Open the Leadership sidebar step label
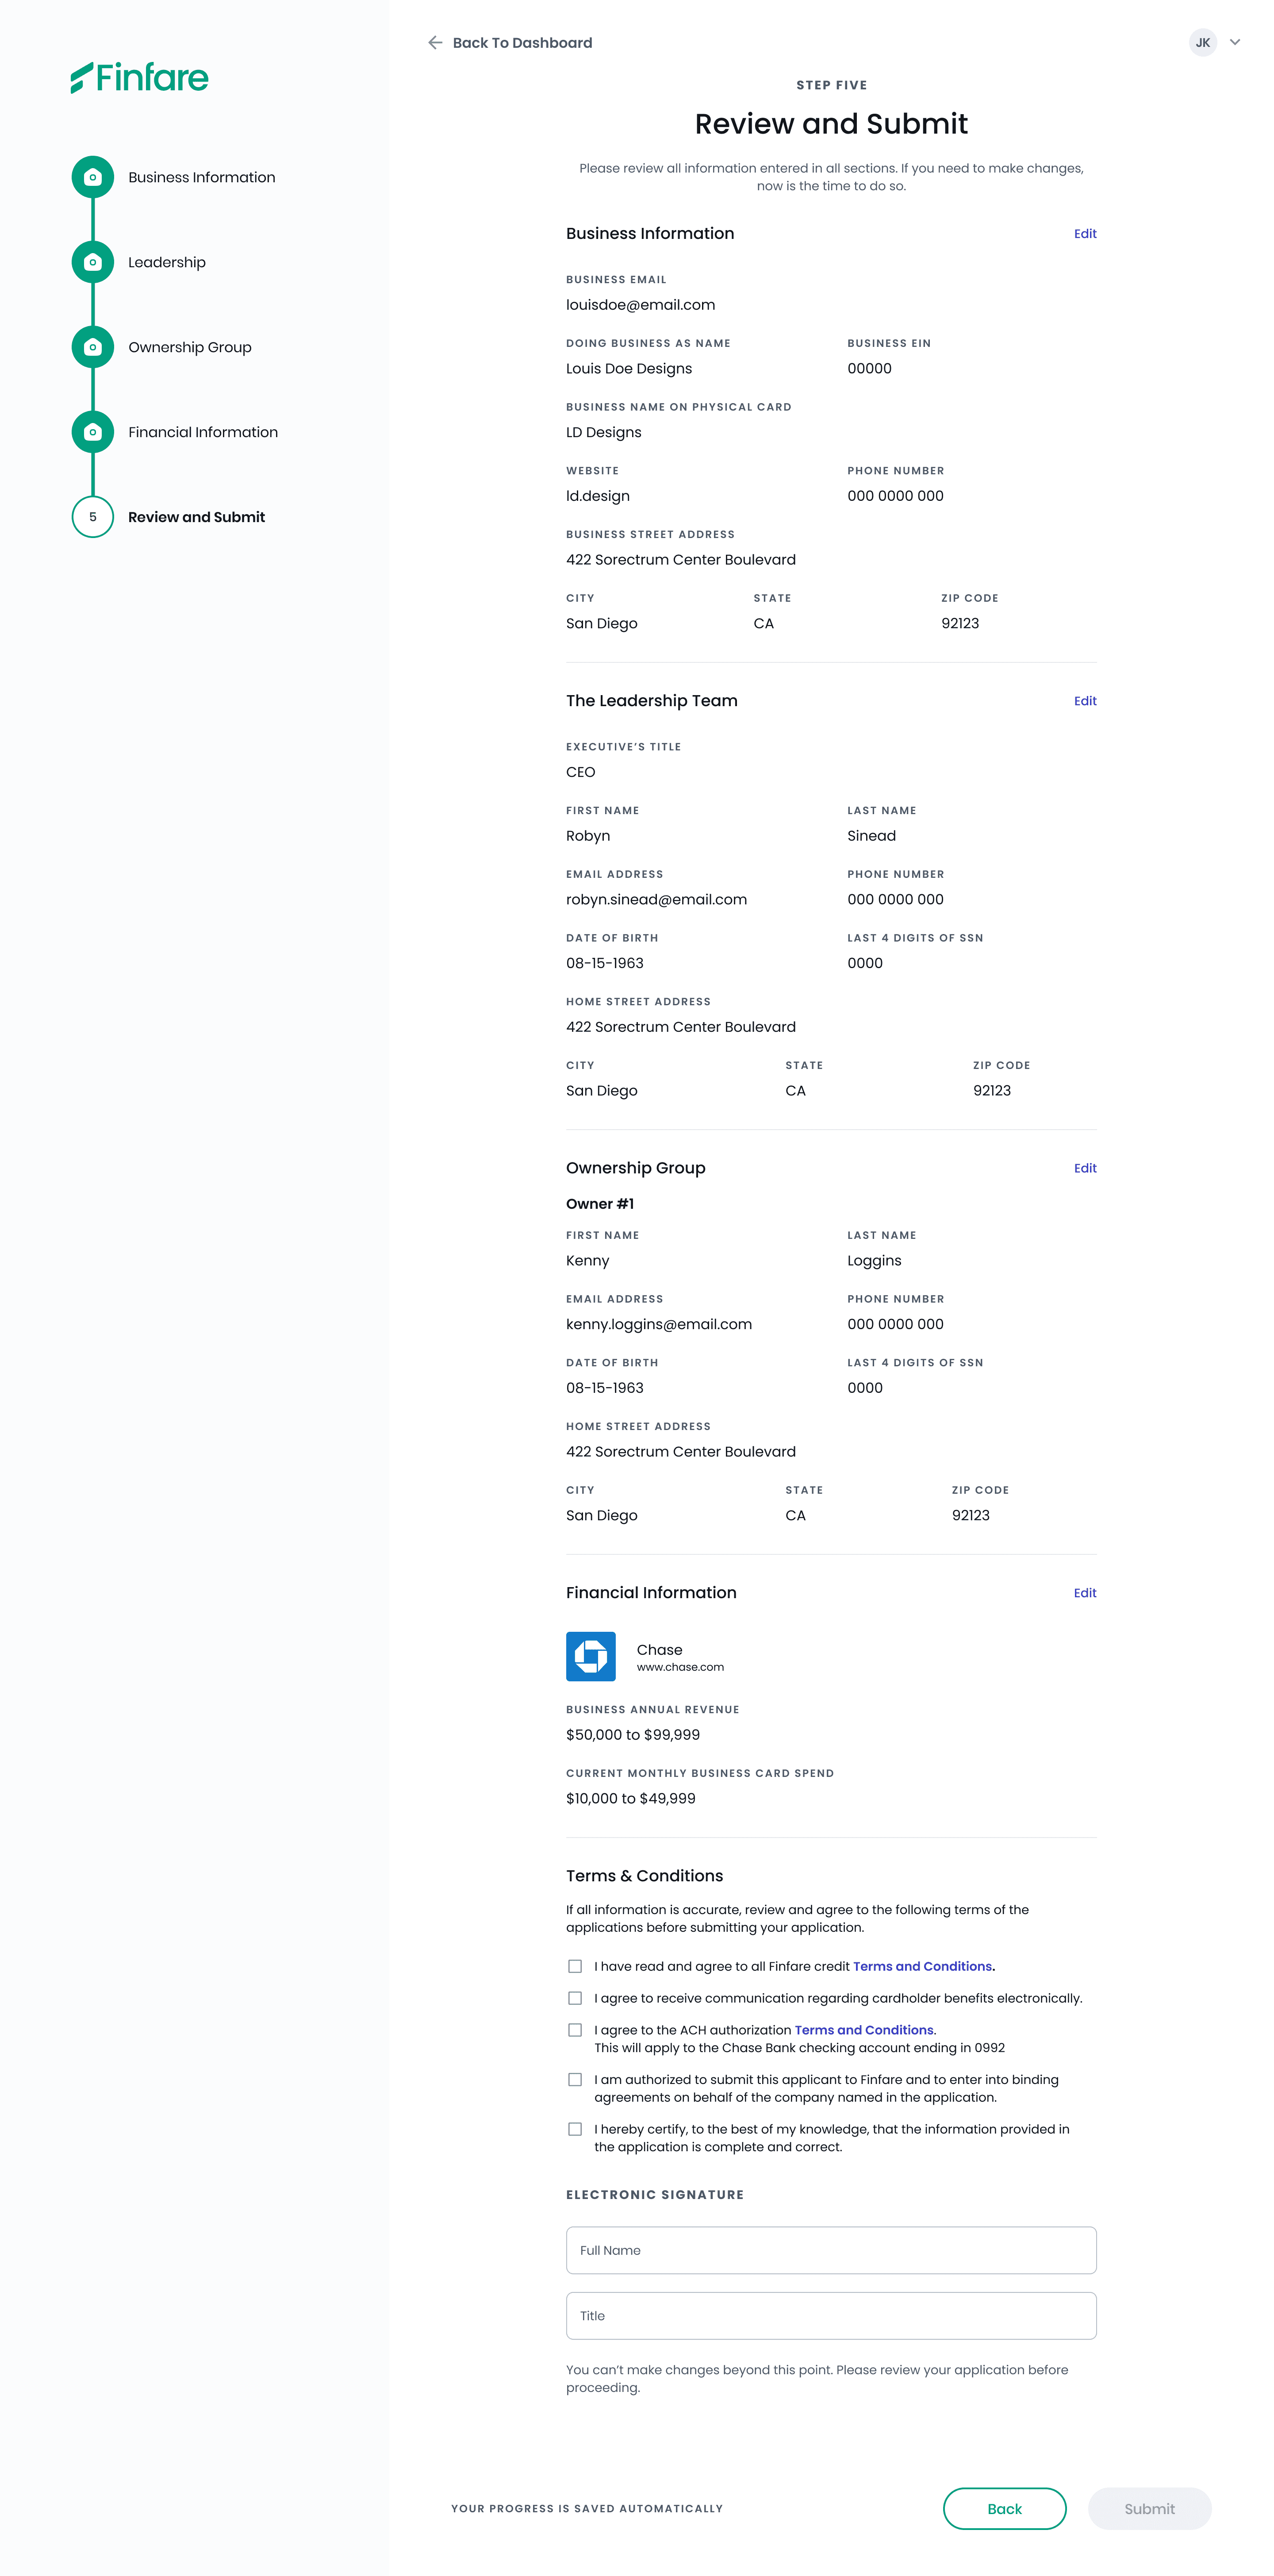 coord(167,262)
